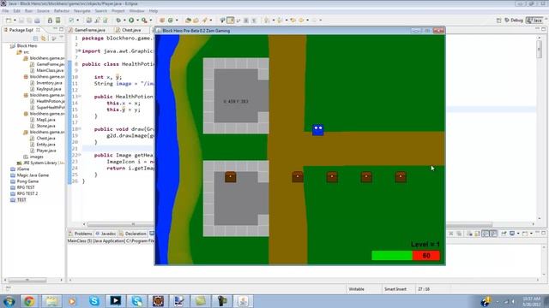This screenshot has width=549, height=308.
Task: Select Player.java in Package Explorer
Action: click(45, 151)
